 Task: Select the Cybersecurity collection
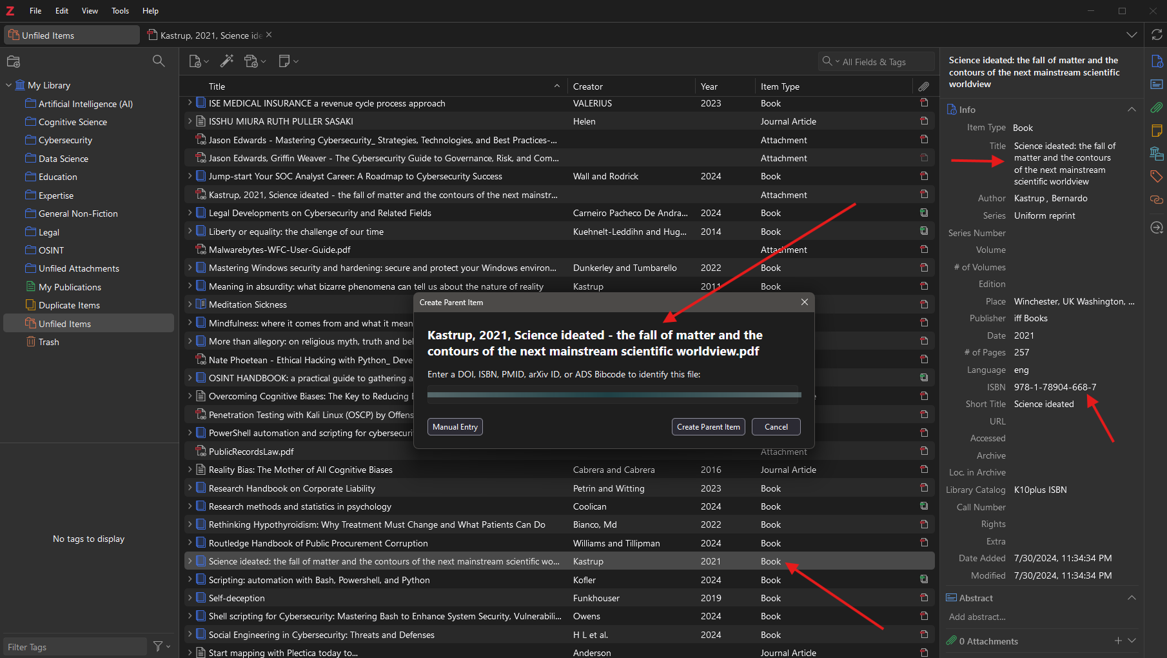pyautogui.click(x=65, y=140)
